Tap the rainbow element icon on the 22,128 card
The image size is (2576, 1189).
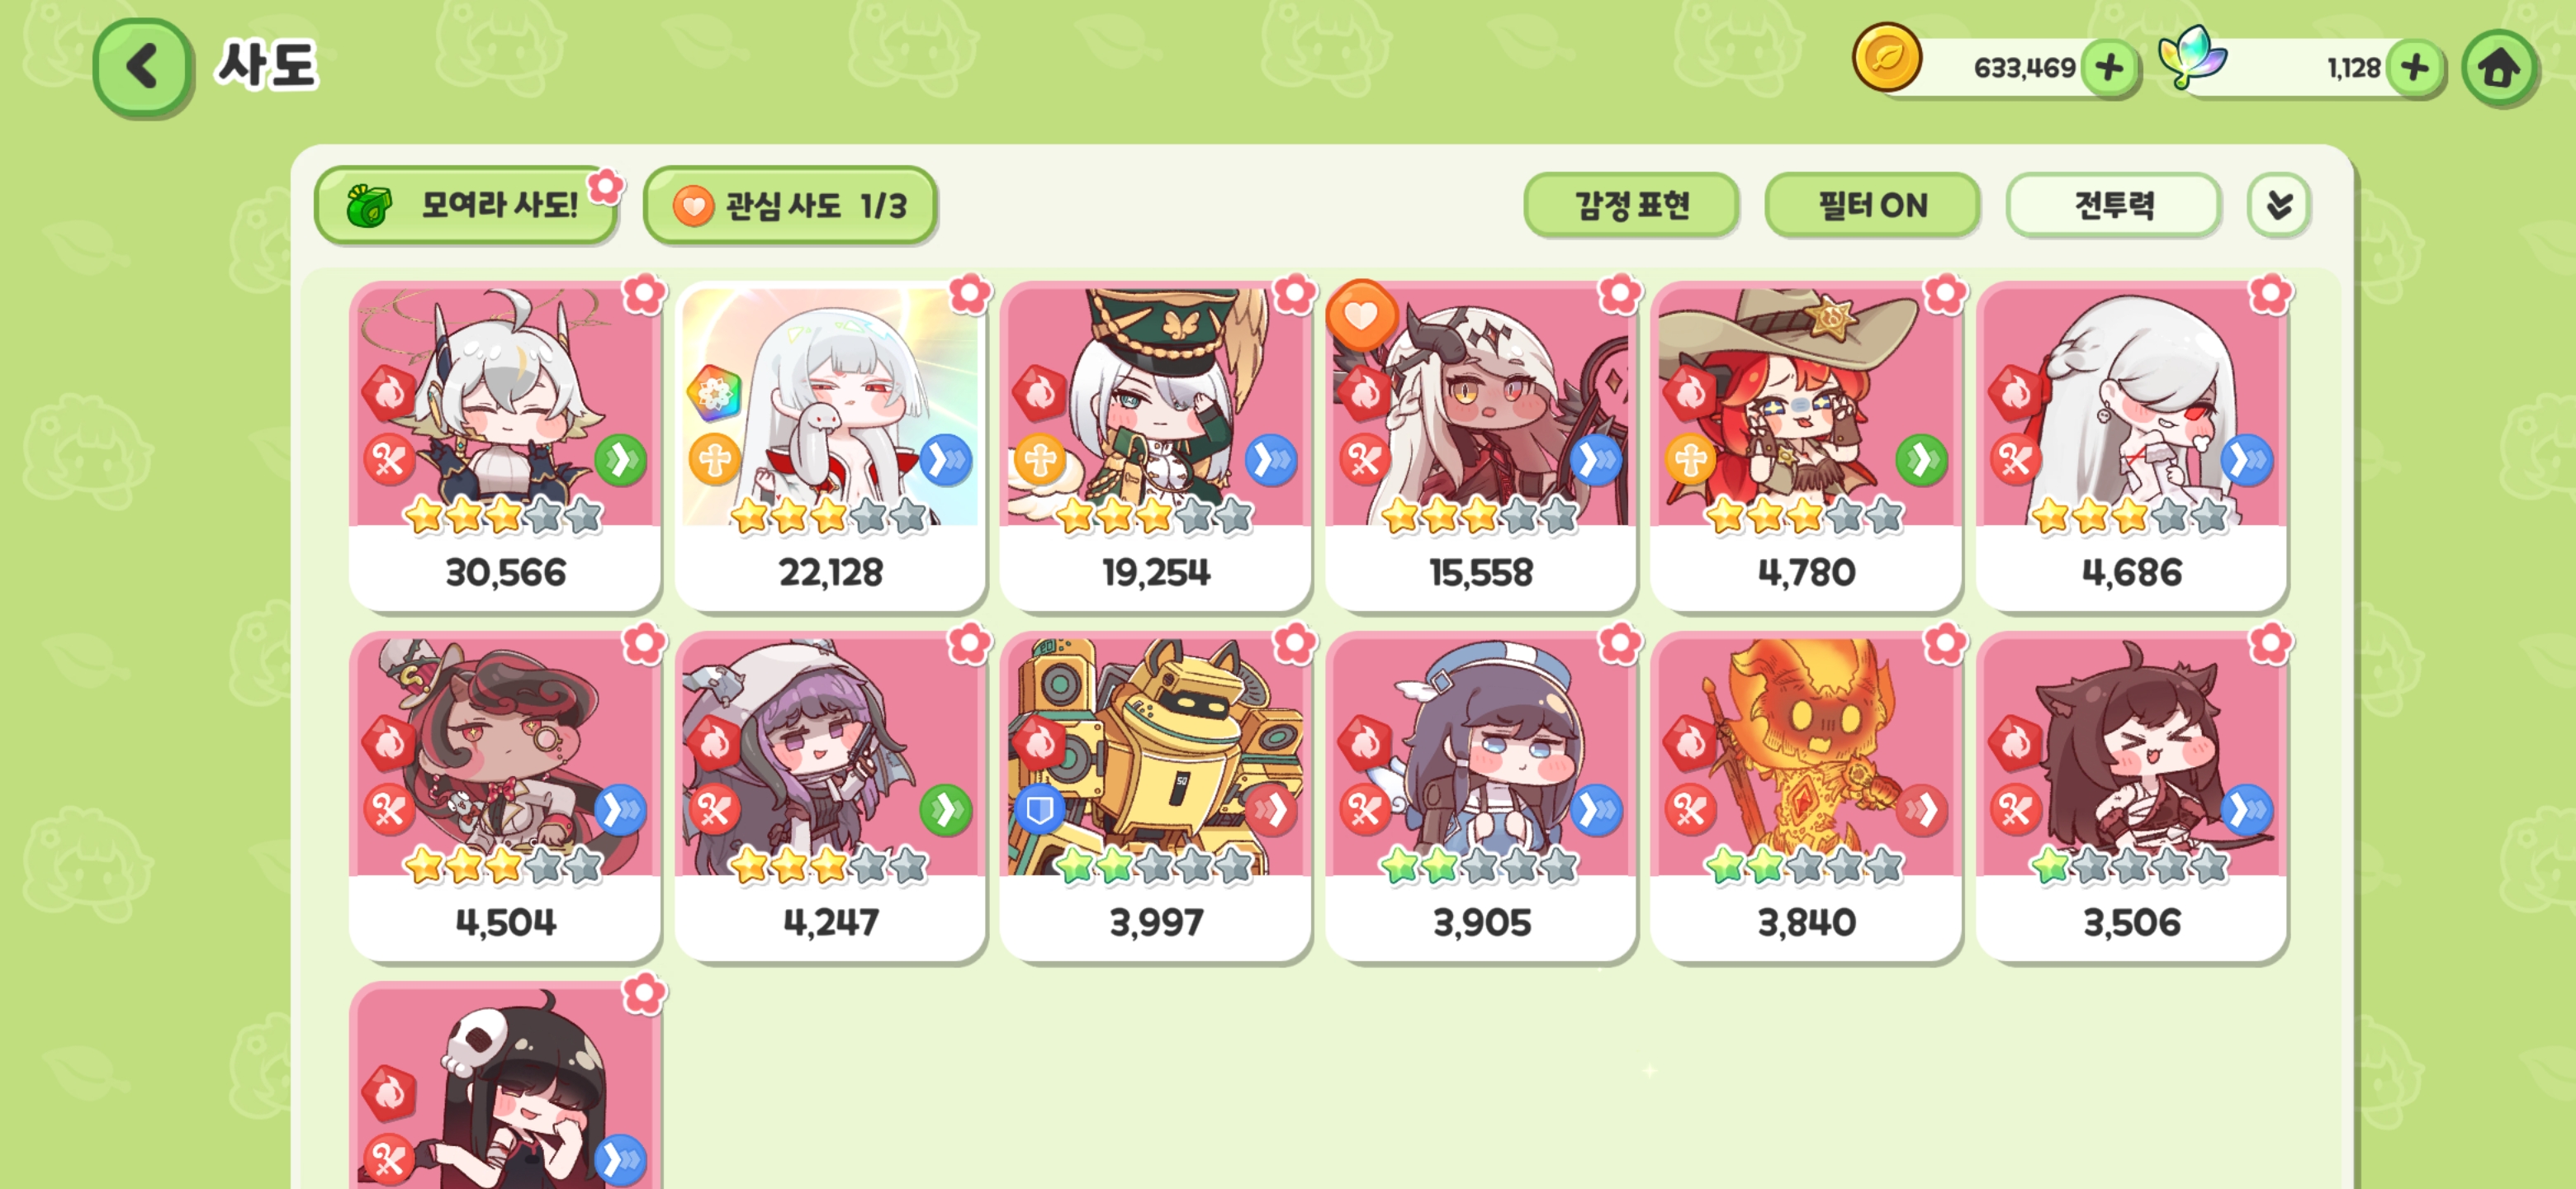(x=714, y=394)
